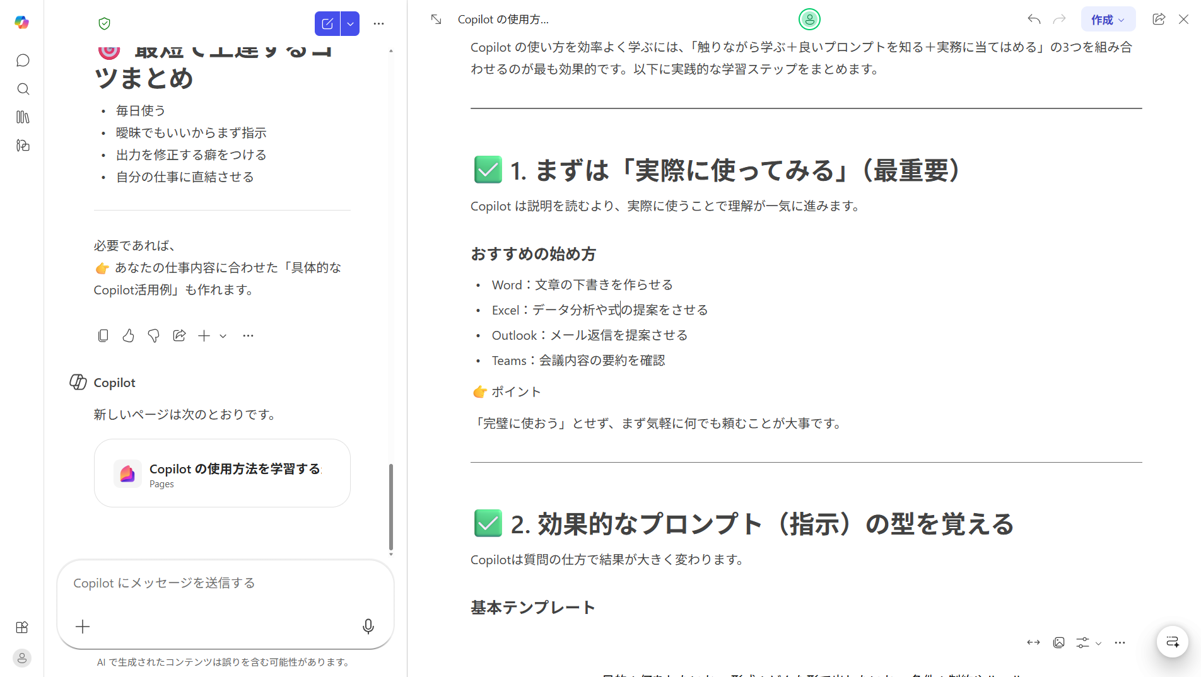Click the floating round button with sparkle
Viewport: 1201px width, 677px height.
coord(1173,642)
